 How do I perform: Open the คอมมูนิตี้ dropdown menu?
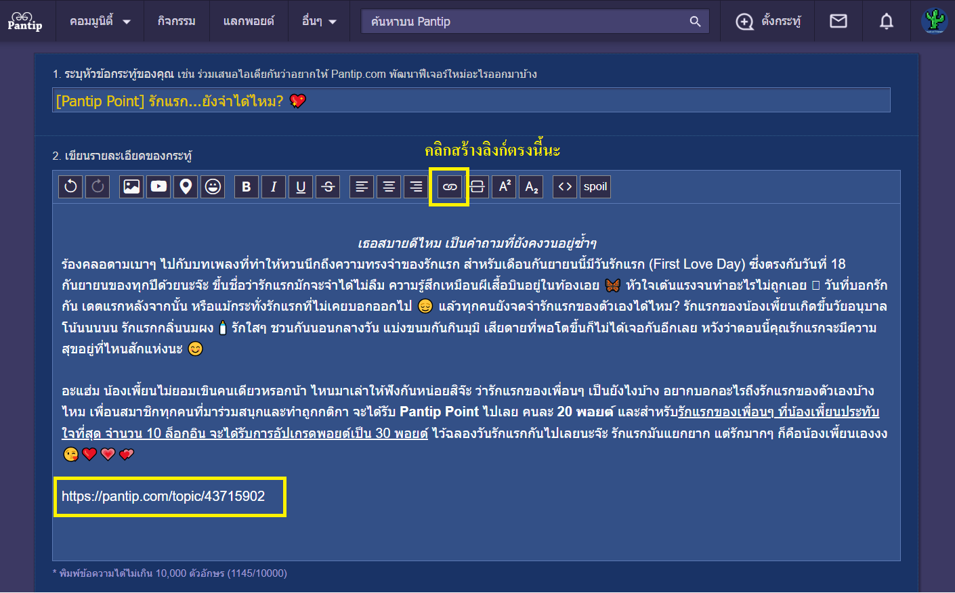coord(100,21)
